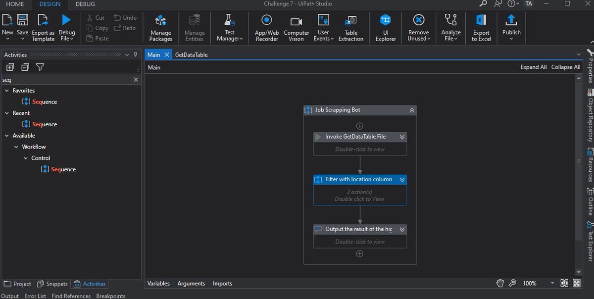Viewport: 594px width, 299px height.
Task: Open Analyze File options
Action: tap(451, 28)
